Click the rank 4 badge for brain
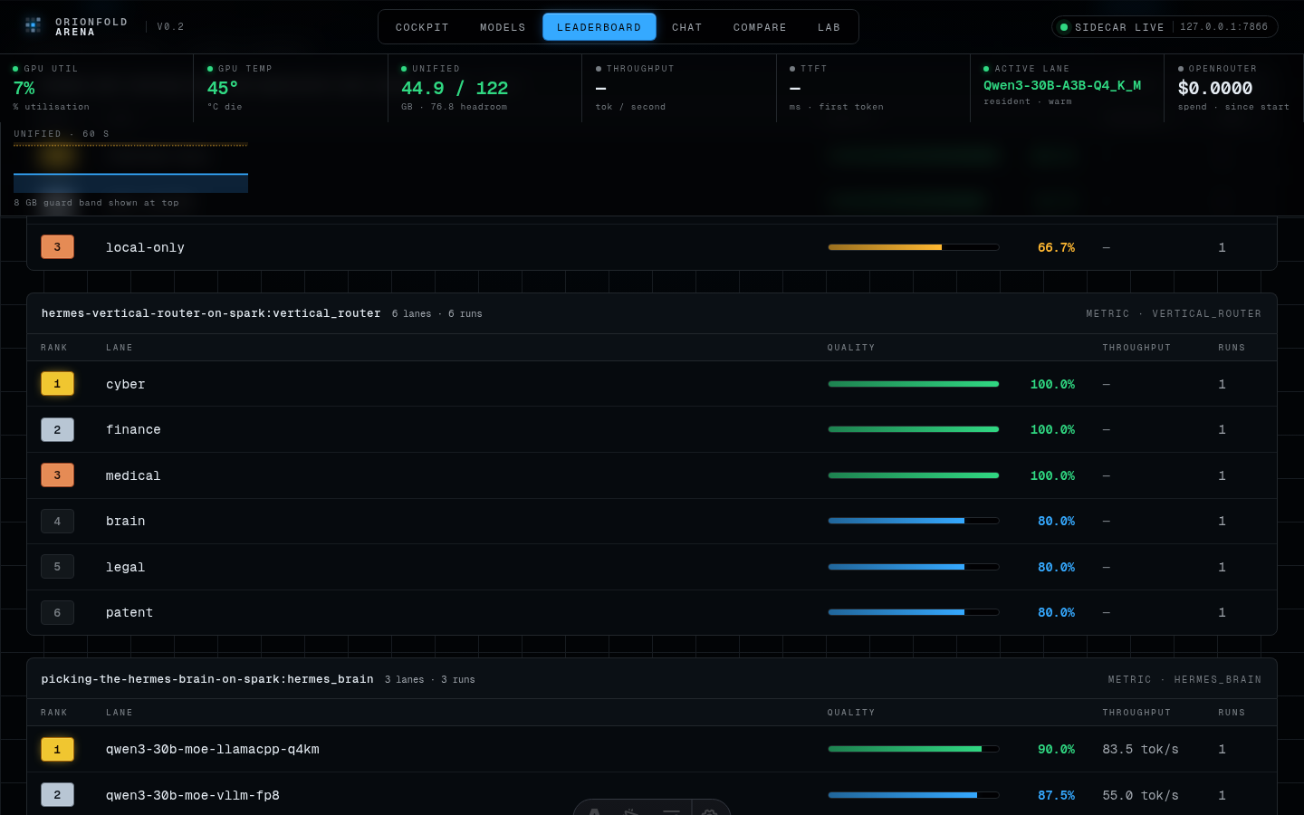 pos(57,521)
